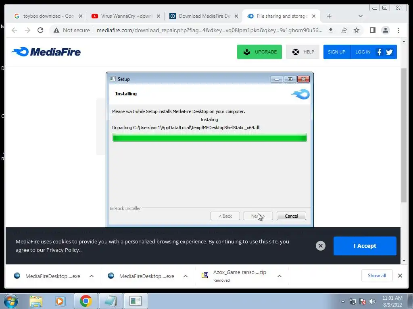Click SIGN UP on MediaFire
Screen dimensions: 413x309
[x=337, y=52]
